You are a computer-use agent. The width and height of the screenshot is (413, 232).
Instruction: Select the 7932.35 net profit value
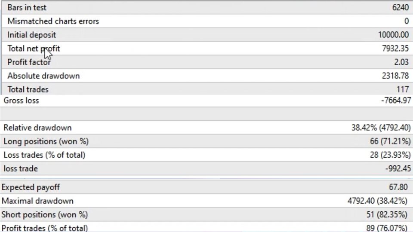coord(395,49)
